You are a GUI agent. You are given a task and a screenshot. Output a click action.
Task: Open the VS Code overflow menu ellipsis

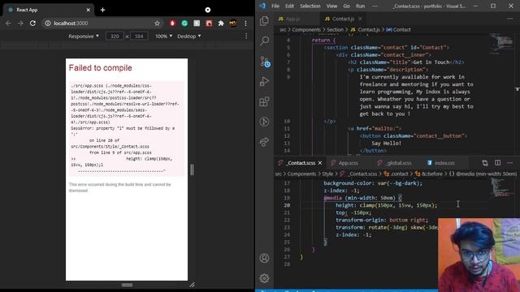(375, 6)
